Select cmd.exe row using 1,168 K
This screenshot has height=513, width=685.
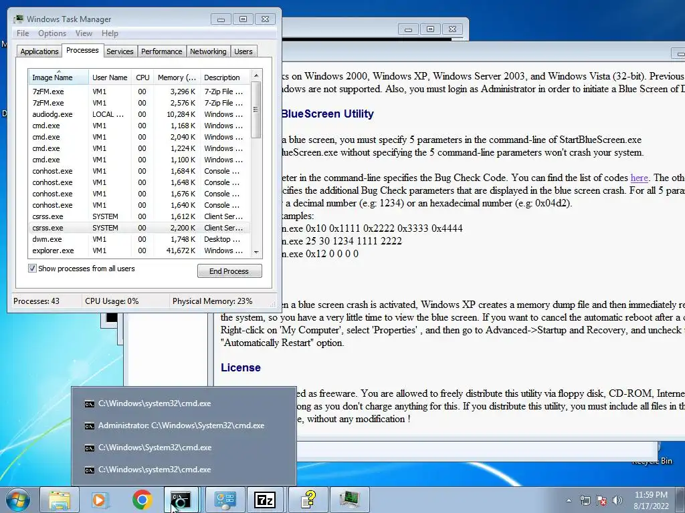pos(139,126)
